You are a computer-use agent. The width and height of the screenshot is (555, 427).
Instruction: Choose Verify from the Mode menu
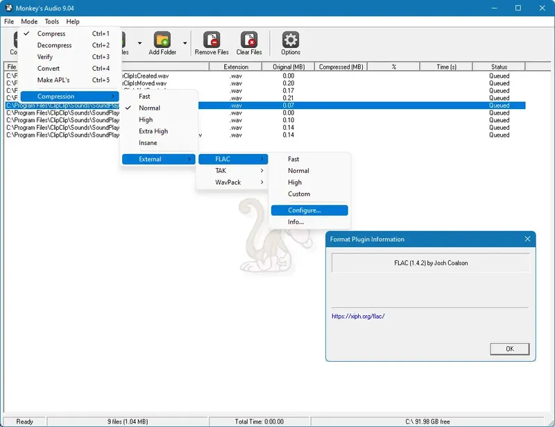click(69, 57)
